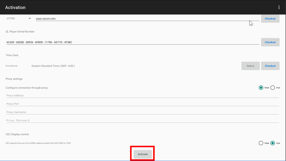Screen dimensions: 286x161
Task: Click the Eastern Standard Time value
Action: 53,66
